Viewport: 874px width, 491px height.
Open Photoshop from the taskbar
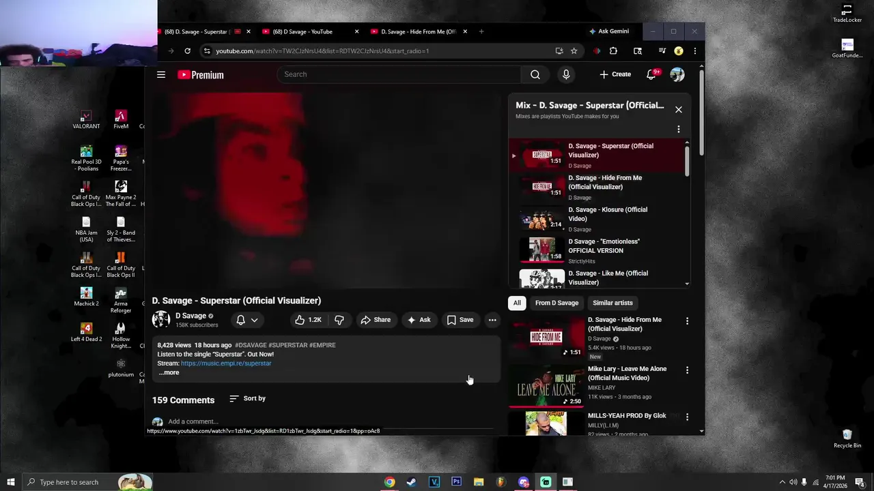(x=456, y=482)
